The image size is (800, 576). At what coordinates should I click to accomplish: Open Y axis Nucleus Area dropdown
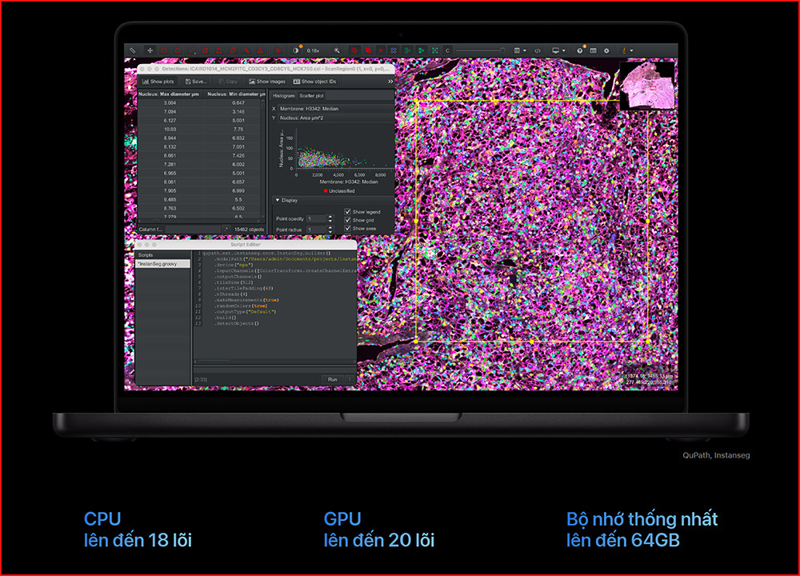click(x=332, y=118)
